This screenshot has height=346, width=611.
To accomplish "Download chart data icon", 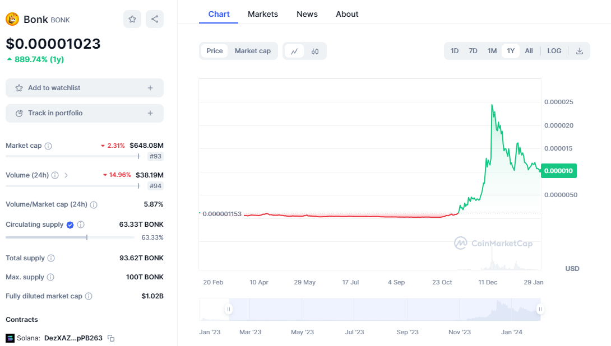I will point(580,51).
